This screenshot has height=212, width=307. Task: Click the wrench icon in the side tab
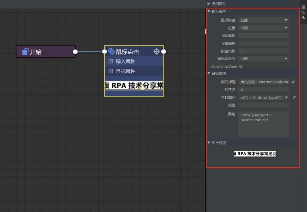(303, 18)
